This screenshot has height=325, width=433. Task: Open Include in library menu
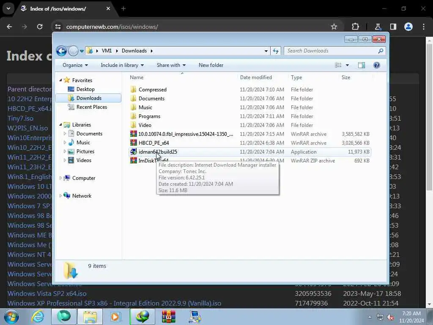coord(122,65)
